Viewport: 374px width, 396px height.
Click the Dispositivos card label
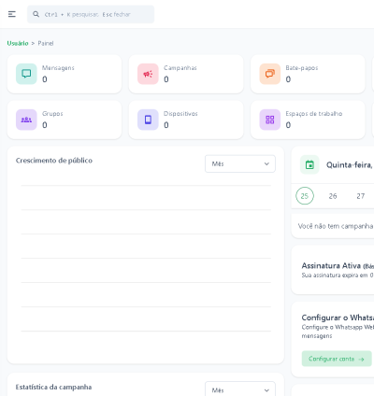point(180,114)
